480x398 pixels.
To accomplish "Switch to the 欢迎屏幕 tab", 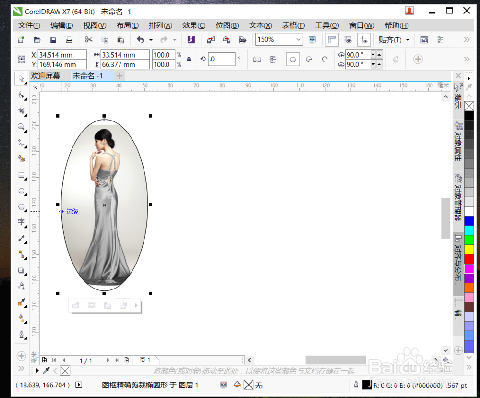I will pyautogui.click(x=46, y=76).
